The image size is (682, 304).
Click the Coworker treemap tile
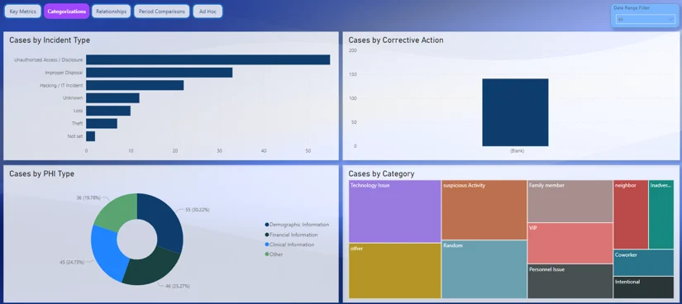(644, 263)
